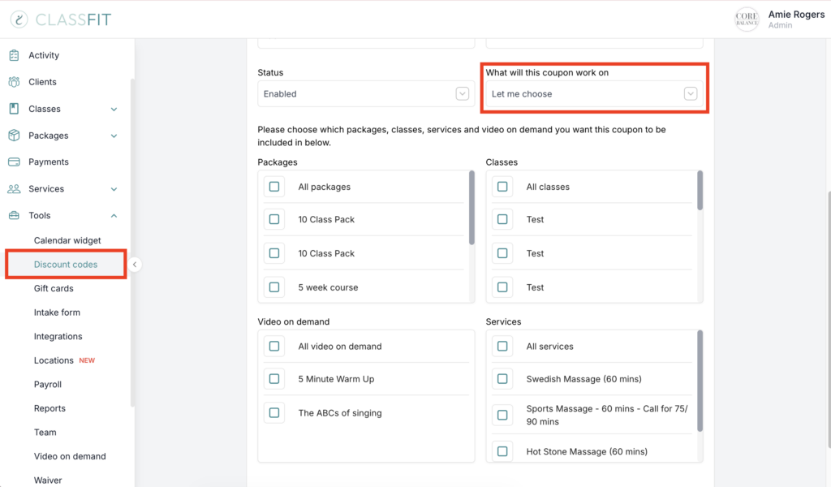Open Discount codes under Tools
831x487 pixels.
pyautogui.click(x=66, y=265)
